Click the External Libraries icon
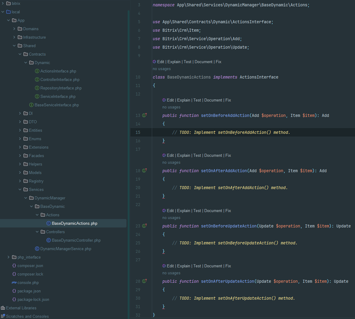 coord(3,308)
